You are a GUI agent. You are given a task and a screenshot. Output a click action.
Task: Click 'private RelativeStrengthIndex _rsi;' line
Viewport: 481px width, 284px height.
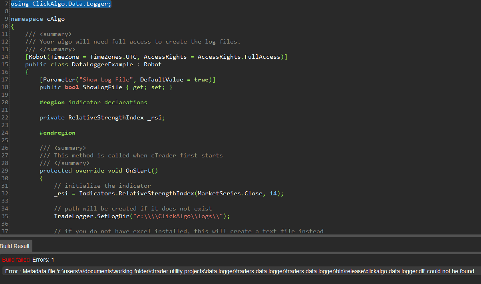coord(102,117)
